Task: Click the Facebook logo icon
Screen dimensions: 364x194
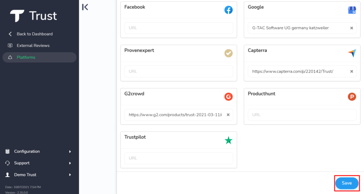Action: [x=229, y=10]
